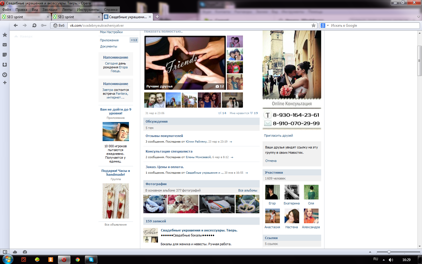Image resolution: width=422 pixels, height=264 pixels.
Task: Click the page vertical scrollbar thumb
Action: [x=420, y=61]
